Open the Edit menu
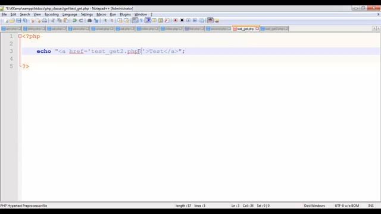This screenshot has height=214, width=381. pyautogui.click(x=13, y=14)
